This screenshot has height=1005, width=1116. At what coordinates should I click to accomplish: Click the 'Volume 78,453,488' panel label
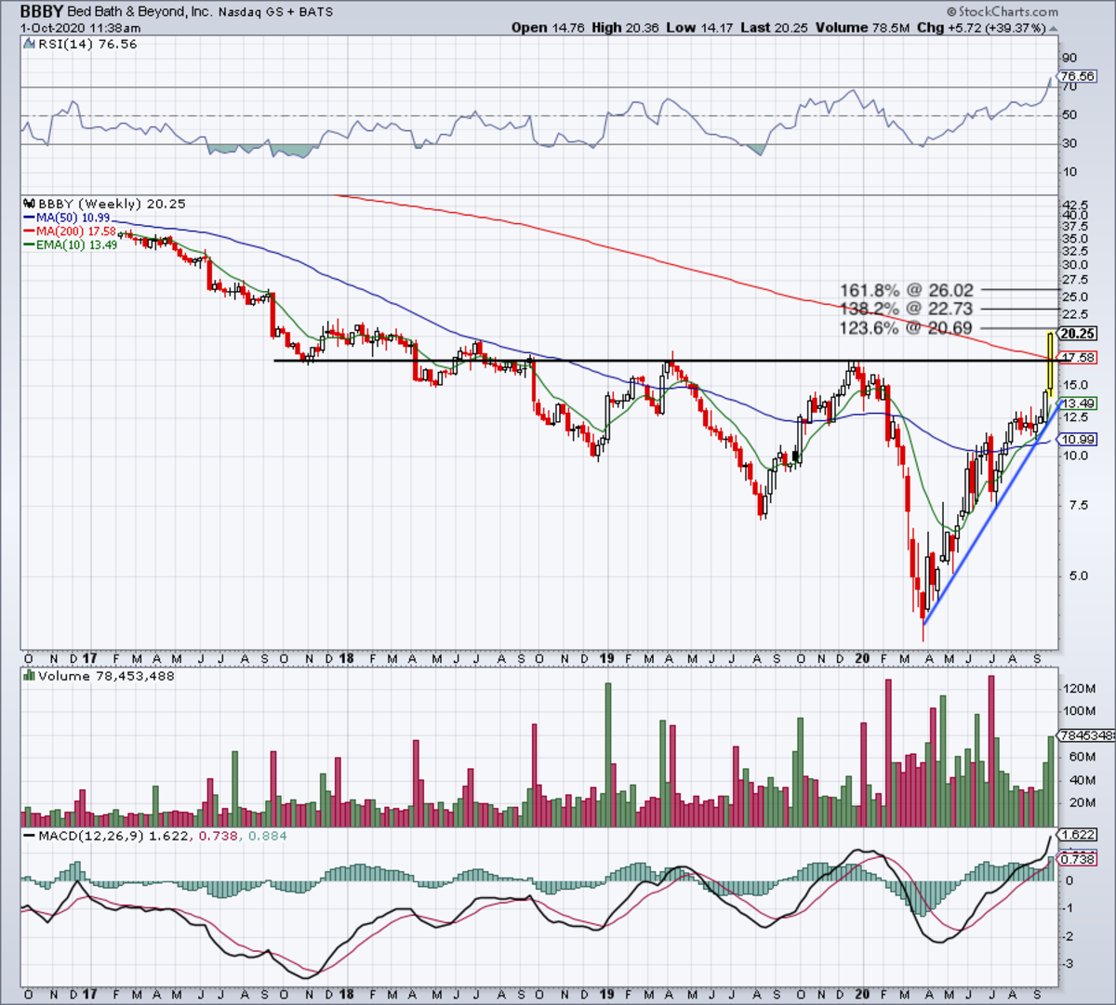click(x=100, y=676)
